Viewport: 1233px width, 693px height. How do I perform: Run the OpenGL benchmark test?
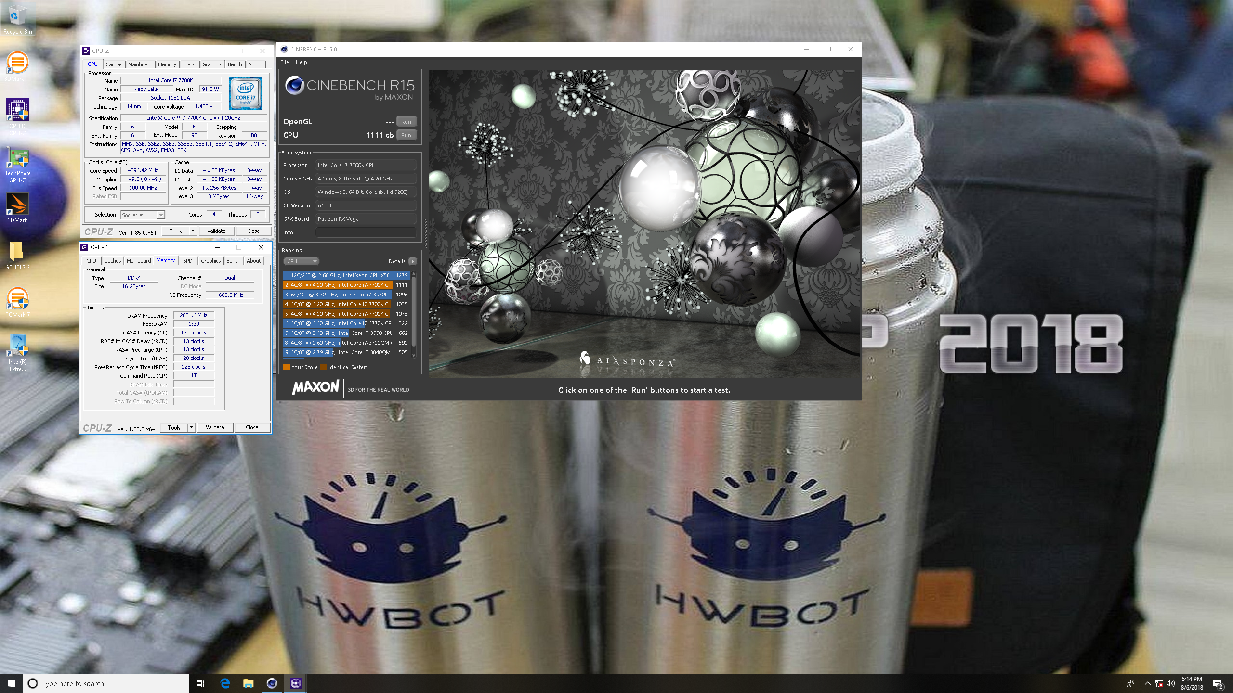(x=406, y=122)
